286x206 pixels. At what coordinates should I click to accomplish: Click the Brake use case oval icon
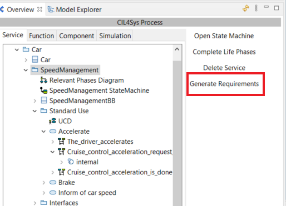pos(53,182)
